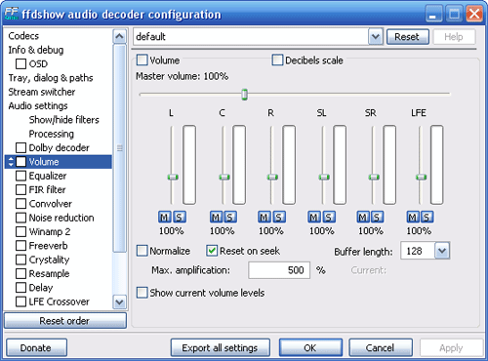Viewport: 488px width, 361px height.
Task: Tick the Delay filter checkbox
Action: (20, 288)
